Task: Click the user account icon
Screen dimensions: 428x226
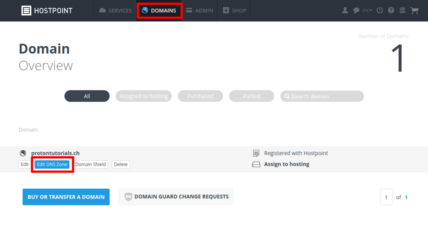Action: 345,10
